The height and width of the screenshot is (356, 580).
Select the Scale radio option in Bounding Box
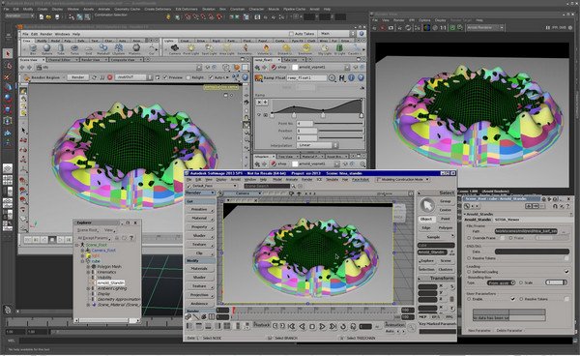521,282
